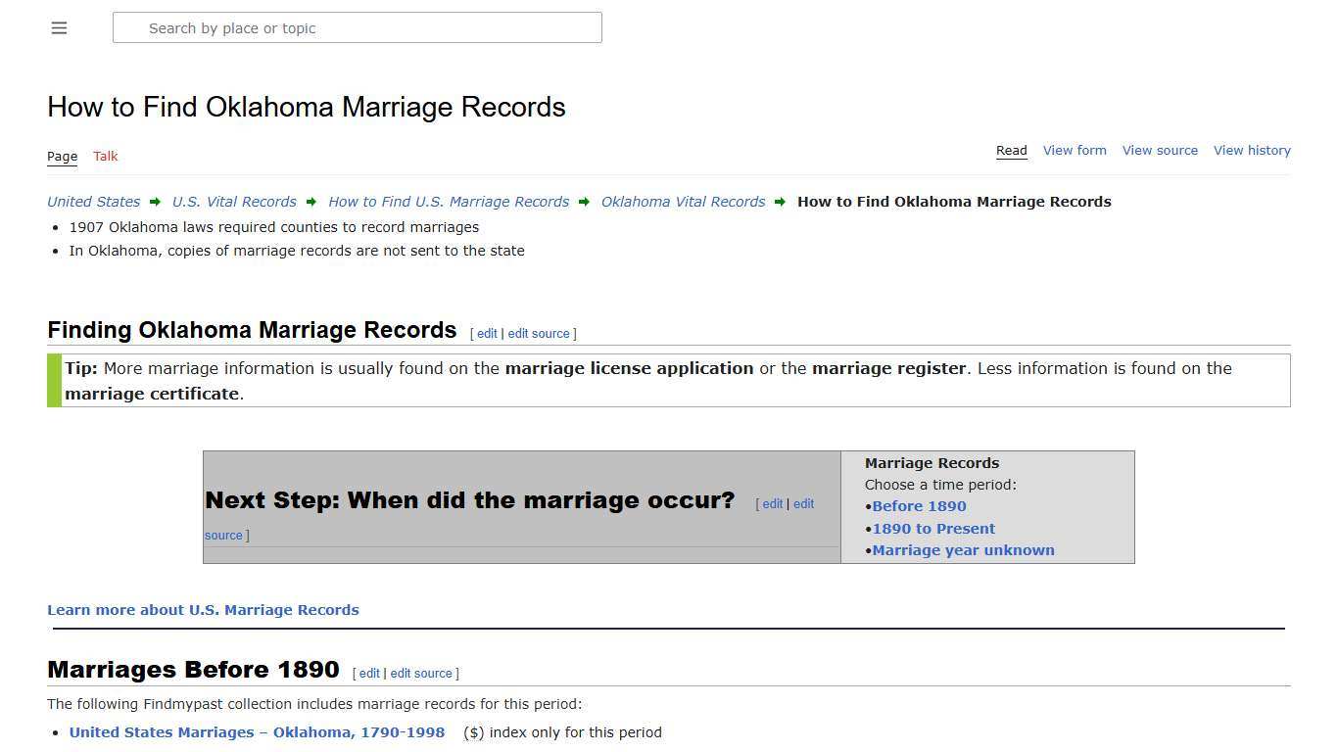Click the search magnifier area in search bar
The width and height of the screenshot is (1338, 752).
[129, 27]
